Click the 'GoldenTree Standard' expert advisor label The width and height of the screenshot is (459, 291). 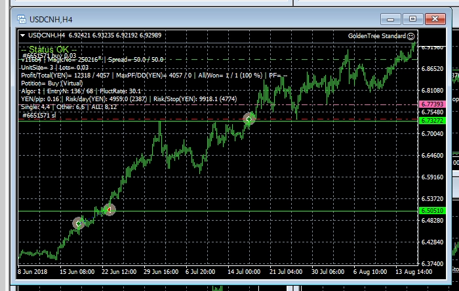click(x=377, y=36)
